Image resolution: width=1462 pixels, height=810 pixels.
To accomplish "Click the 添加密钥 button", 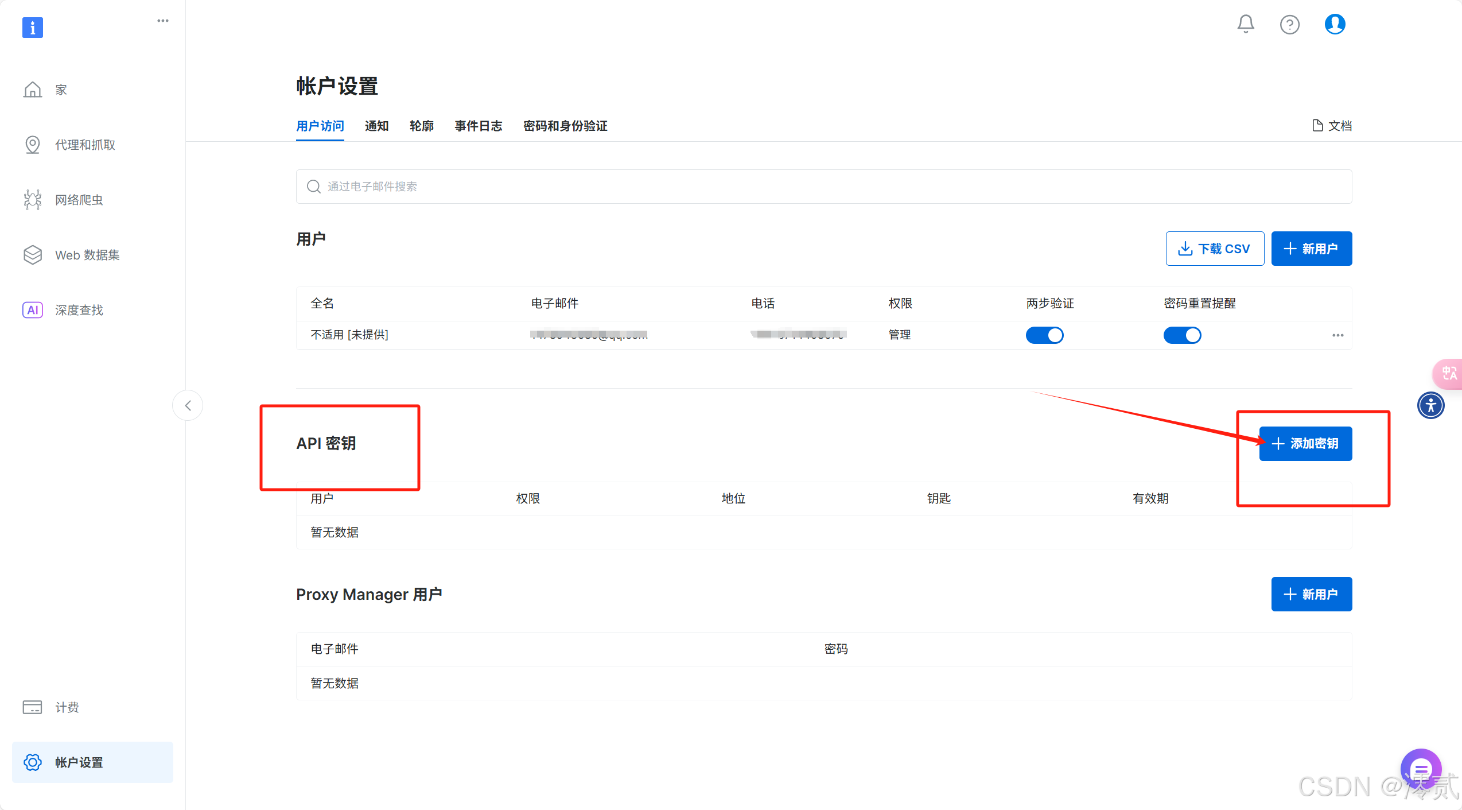I will [x=1305, y=443].
